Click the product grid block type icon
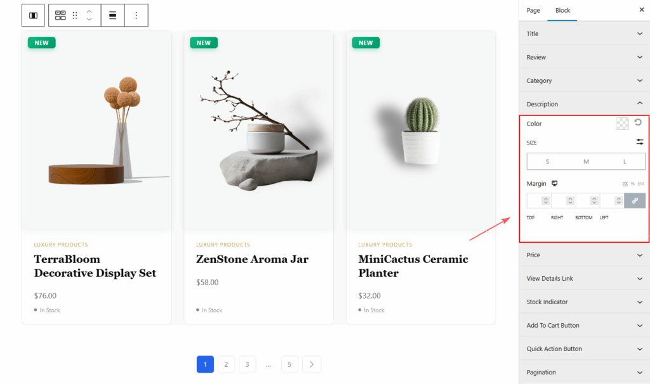Viewport: 650px width, 384px height. coord(60,15)
